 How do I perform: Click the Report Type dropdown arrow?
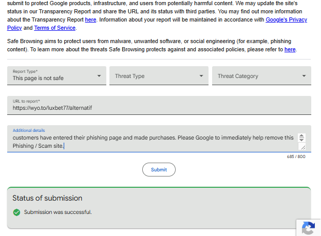99,76
